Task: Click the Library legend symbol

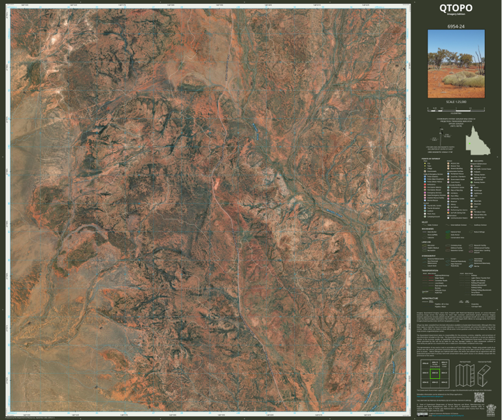Action: tap(448, 204)
